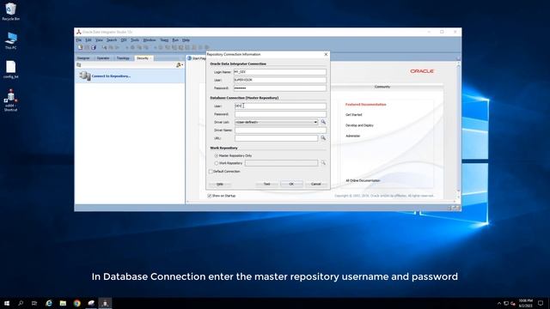The image size is (550, 309).
Task: Click the ODI User field containing SUPERVISOR
Action: (280, 80)
